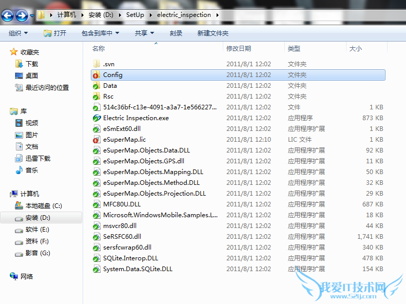Select the Config folder icon

coord(96,75)
